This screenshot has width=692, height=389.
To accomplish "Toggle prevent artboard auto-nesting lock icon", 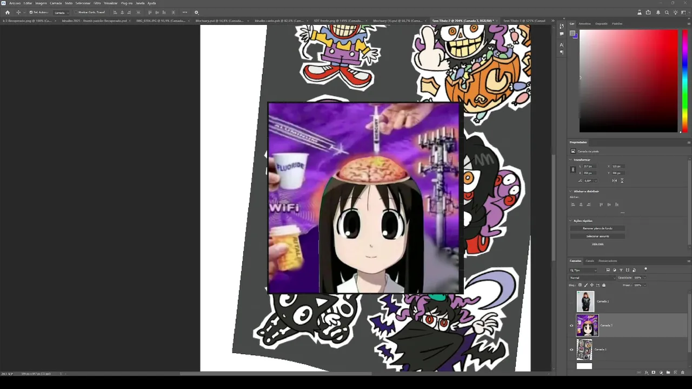I will pos(598,285).
